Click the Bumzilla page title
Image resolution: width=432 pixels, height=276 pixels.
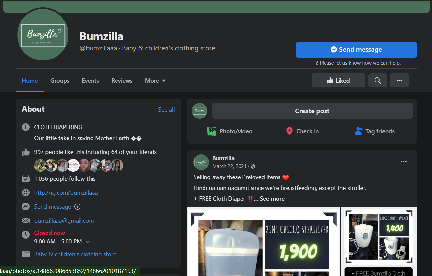coord(102,36)
